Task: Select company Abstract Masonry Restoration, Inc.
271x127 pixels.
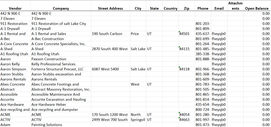Action: click(61, 90)
